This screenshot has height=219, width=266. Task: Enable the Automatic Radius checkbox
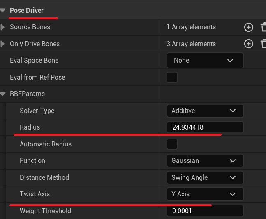pos(172,144)
